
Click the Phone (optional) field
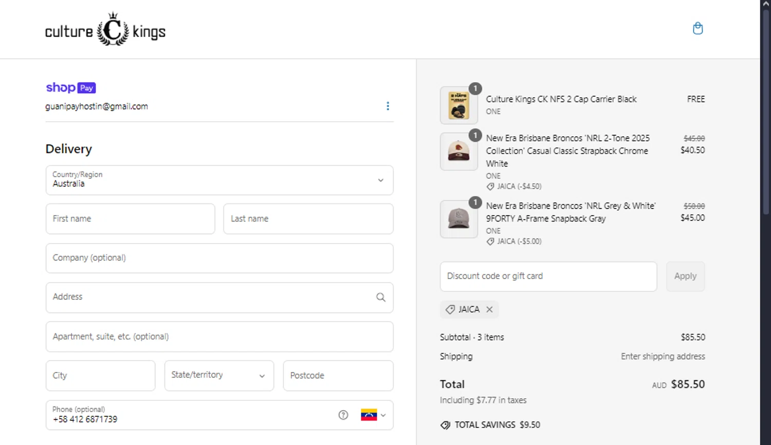click(x=219, y=415)
